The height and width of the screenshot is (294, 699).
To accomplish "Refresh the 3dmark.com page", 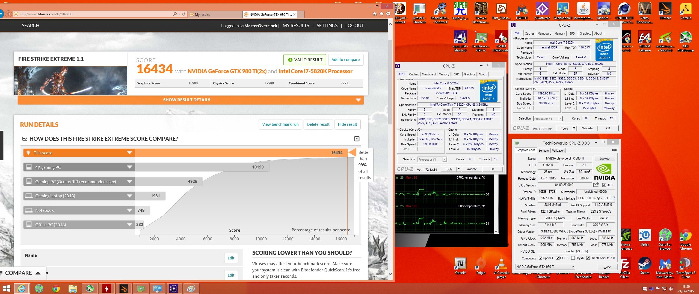I will click(x=184, y=14).
